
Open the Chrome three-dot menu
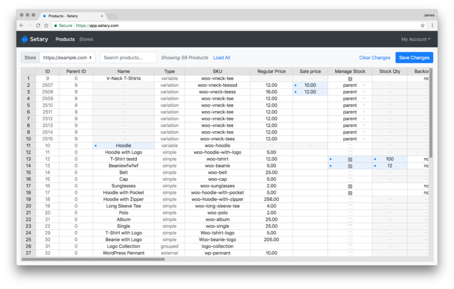click(x=432, y=26)
